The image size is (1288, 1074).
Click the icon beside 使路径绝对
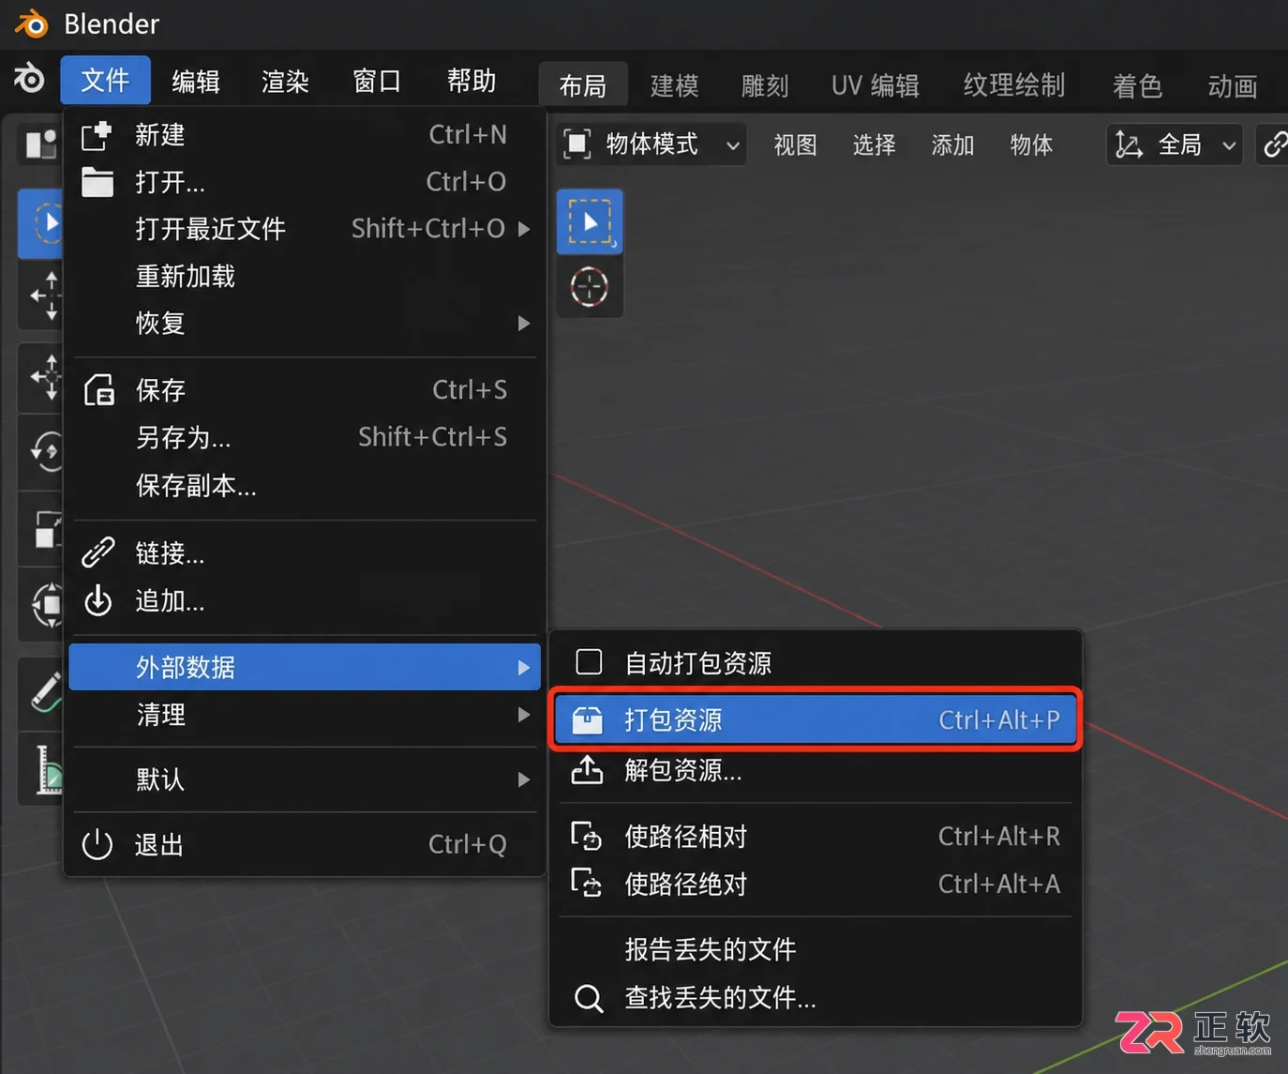tap(587, 883)
